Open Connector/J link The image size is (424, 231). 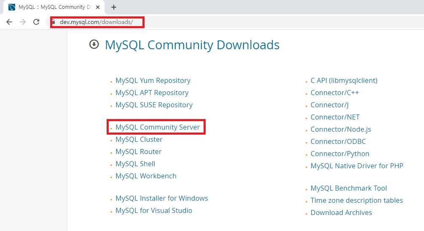tap(330, 105)
